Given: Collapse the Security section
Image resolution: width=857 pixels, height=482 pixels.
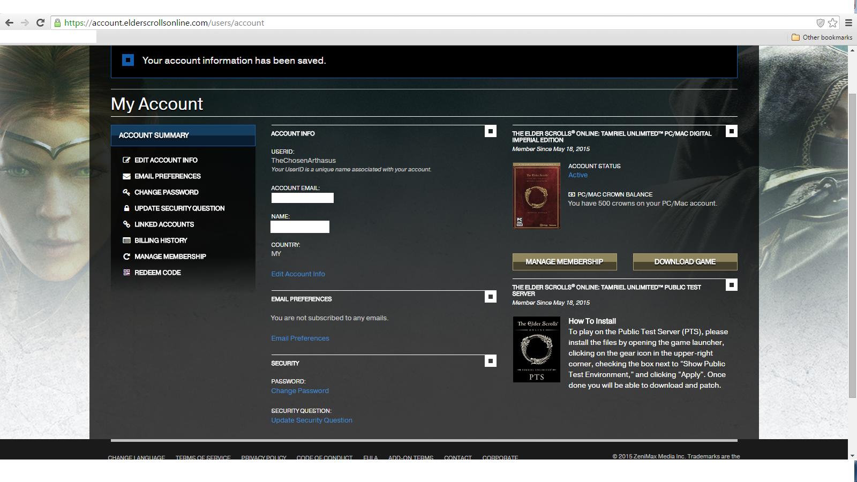Looking at the screenshot, I should pos(491,361).
